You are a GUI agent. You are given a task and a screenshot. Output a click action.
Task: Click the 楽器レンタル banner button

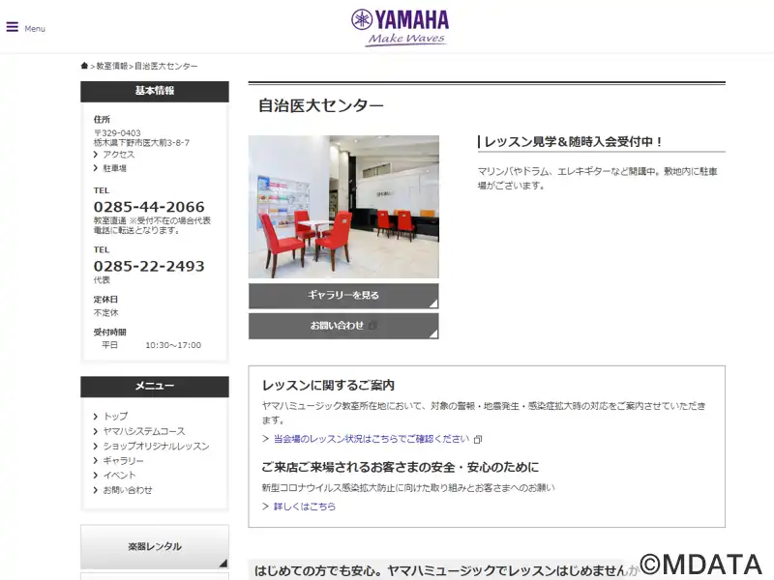tap(155, 546)
